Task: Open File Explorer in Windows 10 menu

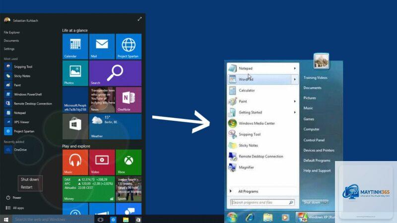Action: tap(11, 32)
